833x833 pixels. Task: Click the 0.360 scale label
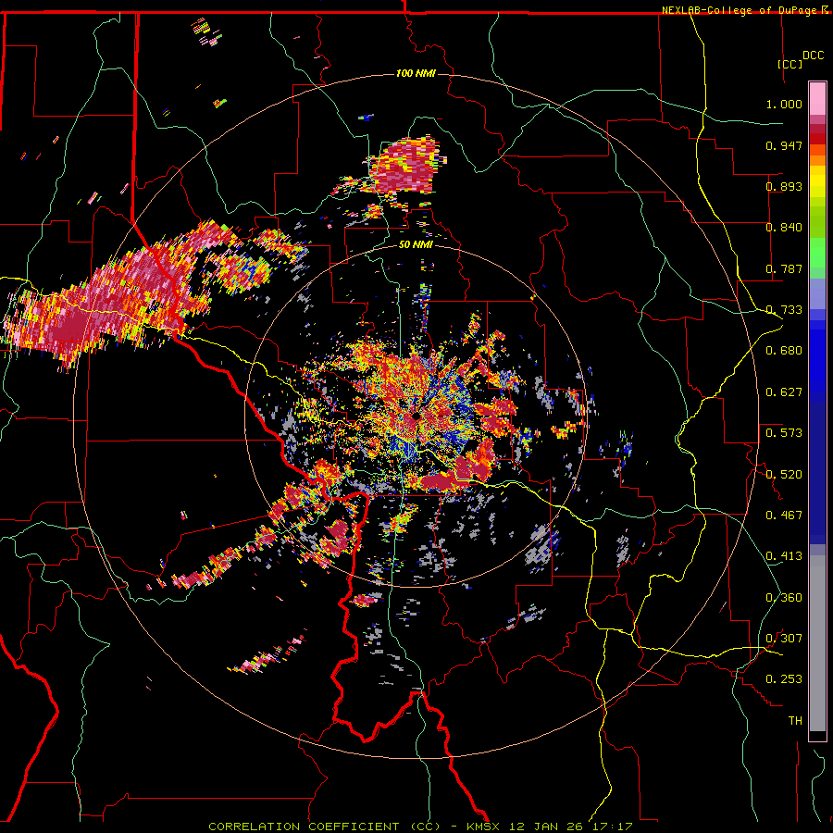click(x=784, y=598)
